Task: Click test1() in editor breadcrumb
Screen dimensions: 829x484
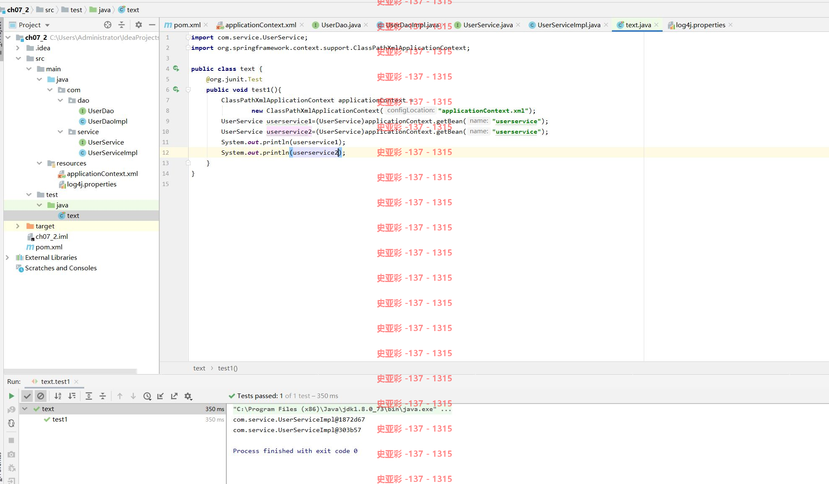Action: click(x=228, y=368)
